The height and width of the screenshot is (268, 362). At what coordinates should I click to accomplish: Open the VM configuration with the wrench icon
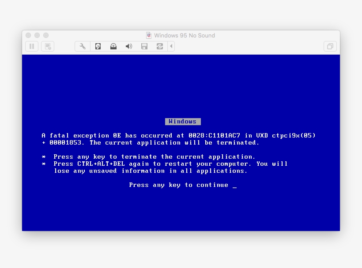pyautogui.click(x=82, y=46)
